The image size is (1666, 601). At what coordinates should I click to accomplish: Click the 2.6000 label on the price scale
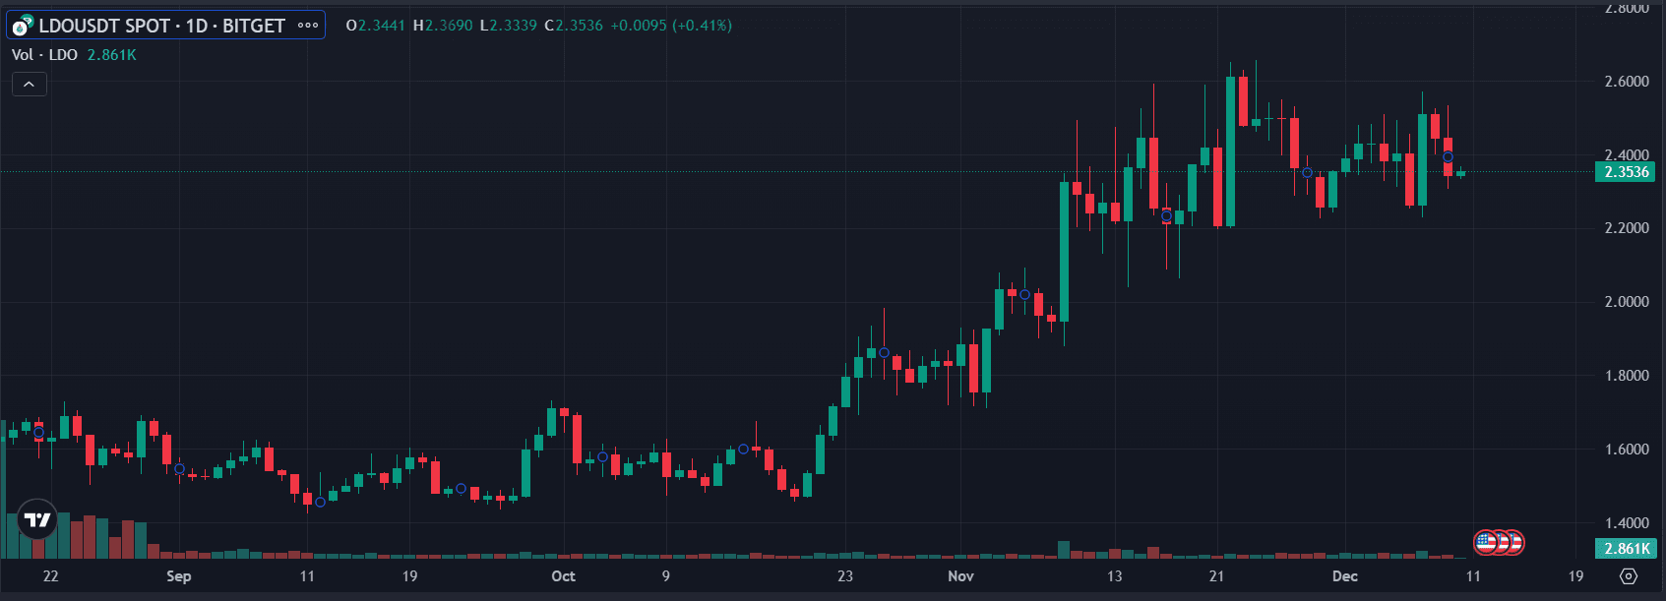pyautogui.click(x=1626, y=82)
